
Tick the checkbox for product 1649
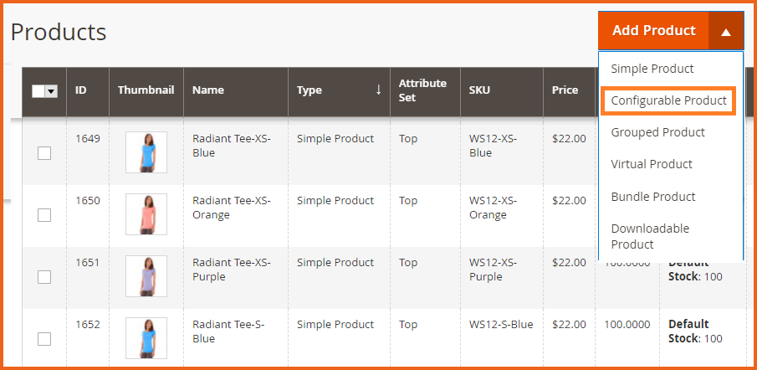tap(44, 153)
